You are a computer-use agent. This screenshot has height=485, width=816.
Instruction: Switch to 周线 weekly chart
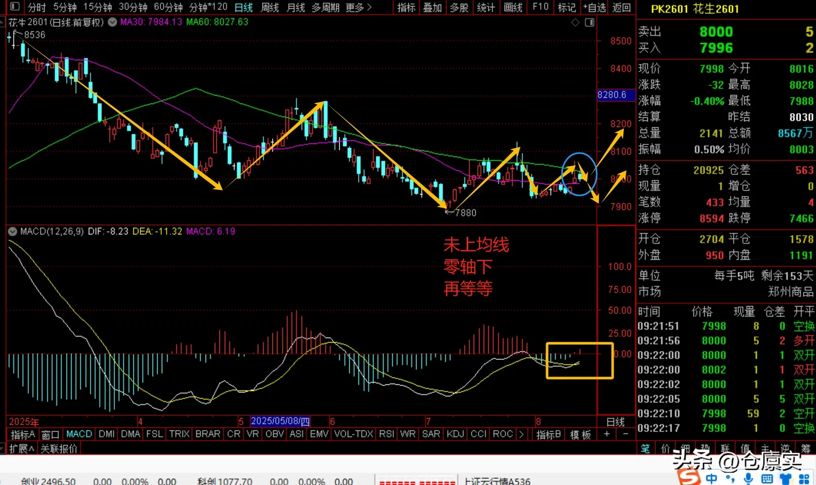click(269, 7)
